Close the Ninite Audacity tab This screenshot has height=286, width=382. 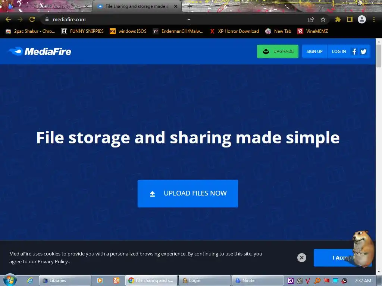86,6
